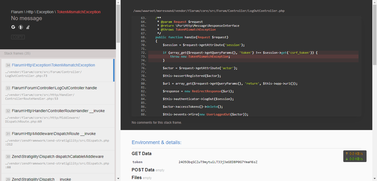The width and height of the screenshot is (377, 181).
Task: Select stack frame 32 ControllerRouteHandler __invoke
Action: pyautogui.click(x=58, y=116)
